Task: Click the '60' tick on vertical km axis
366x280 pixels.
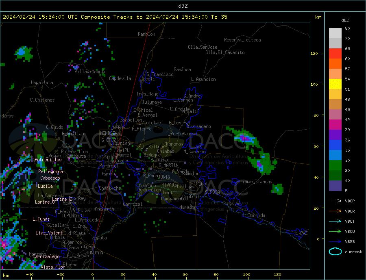Action: pyautogui.click(x=316, y=146)
